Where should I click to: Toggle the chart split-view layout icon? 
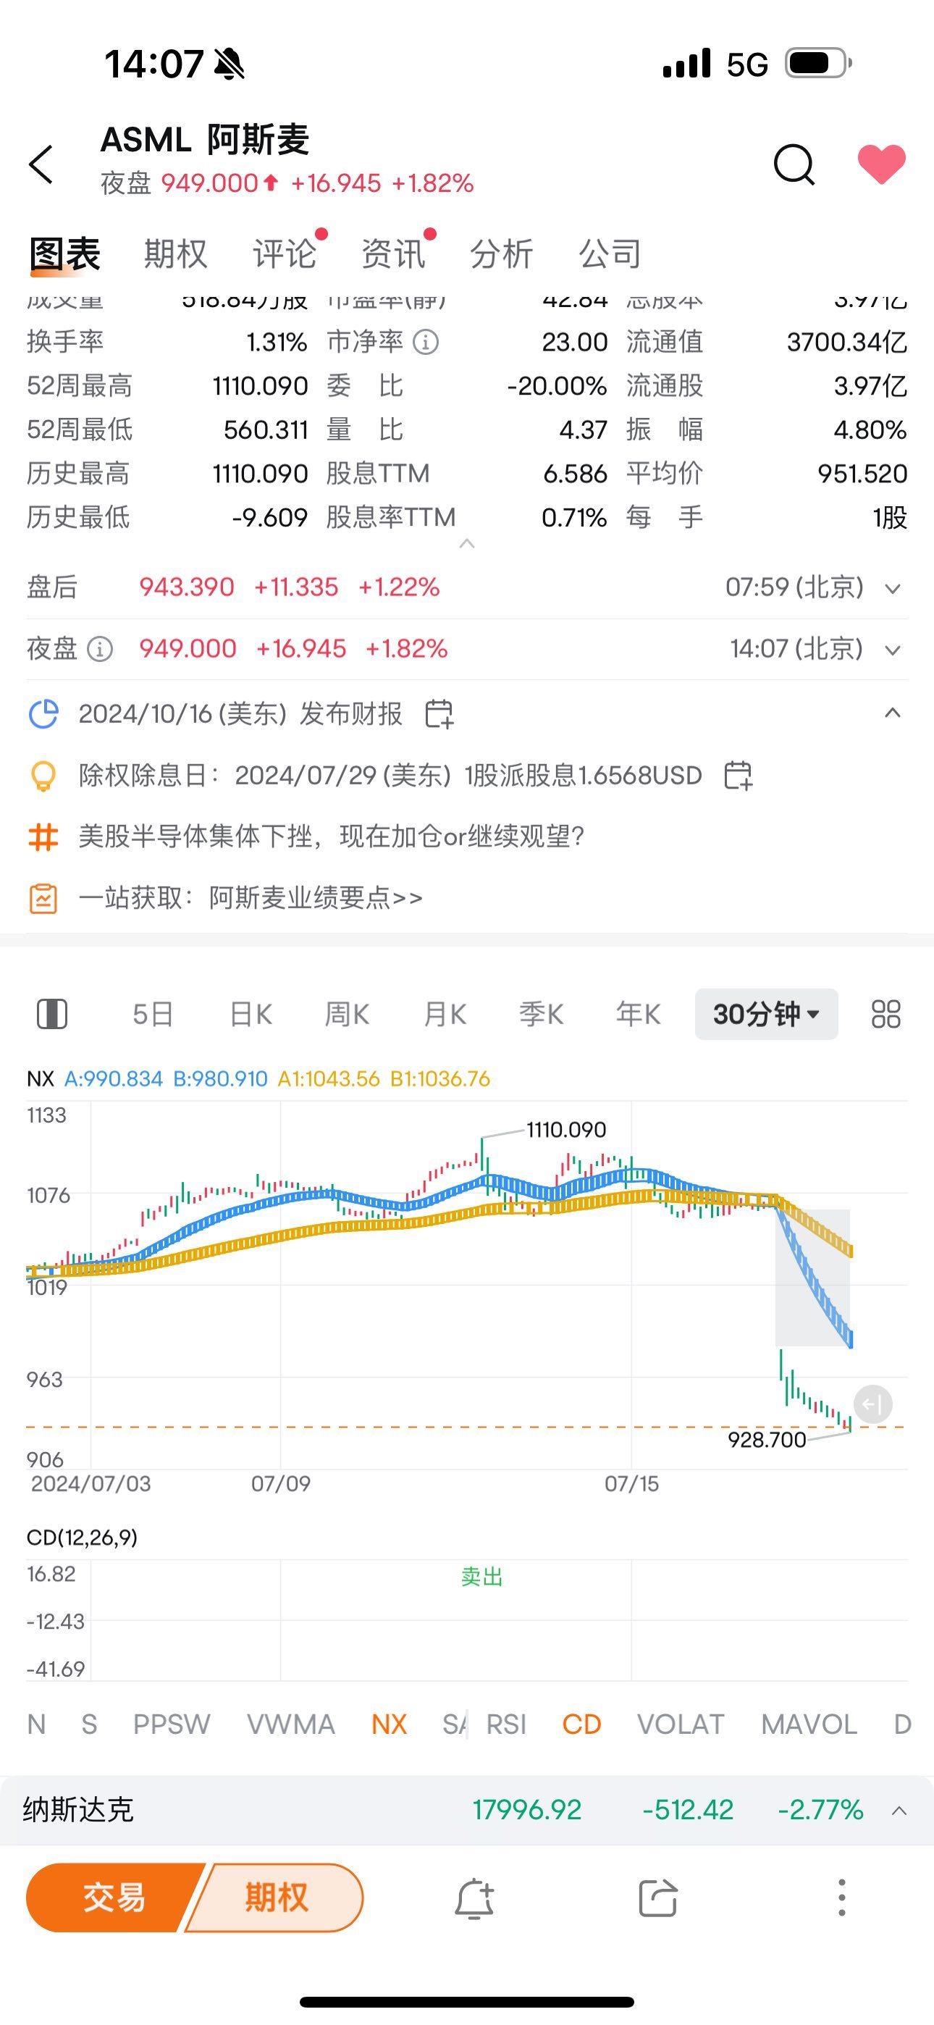click(53, 1014)
